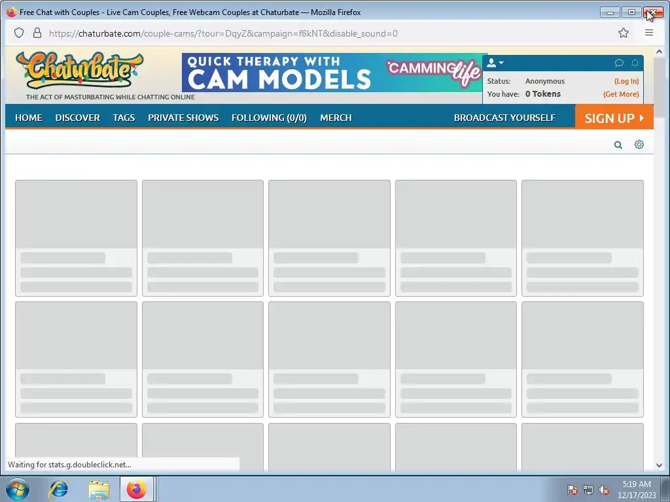This screenshot has width=670, height=502.
Task: Open Windows Explorer folder from taskbar
Action: tap(99, 489)
